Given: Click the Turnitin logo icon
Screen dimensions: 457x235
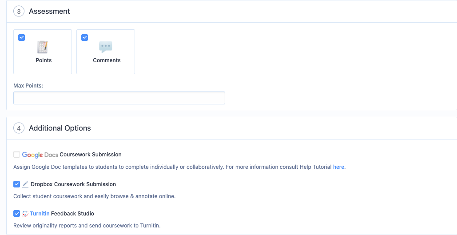Looking at the screenshot, I should click(25, 214).
